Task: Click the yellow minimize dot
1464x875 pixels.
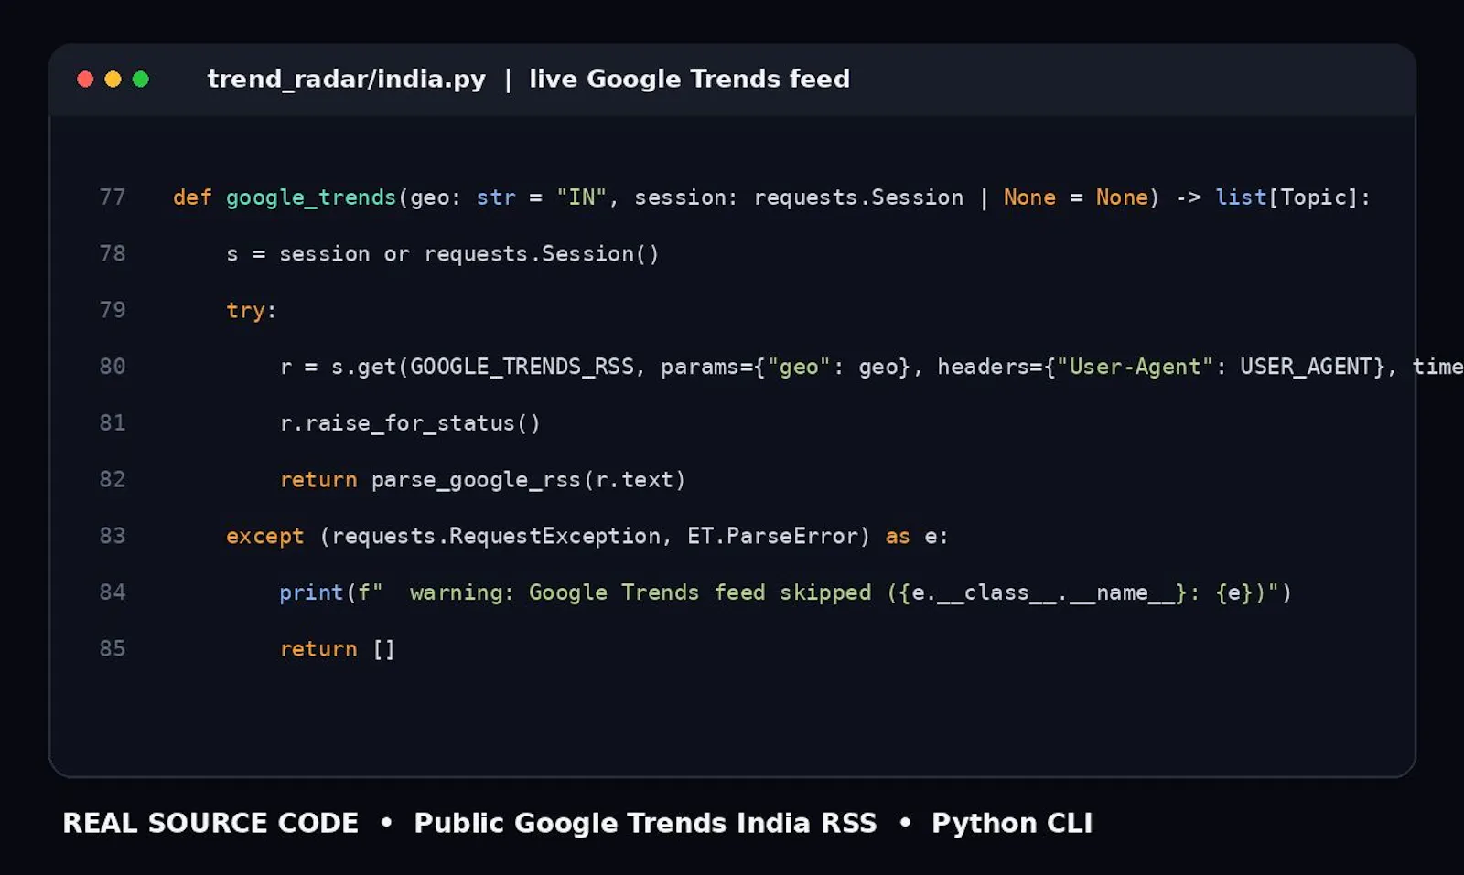Action: pos(113,80)
